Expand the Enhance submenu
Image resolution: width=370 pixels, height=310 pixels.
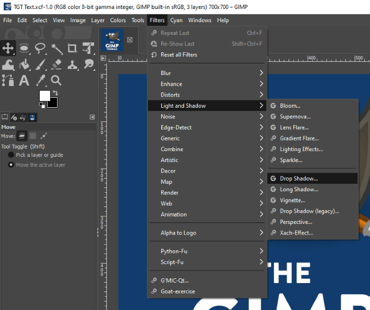[207, 84]
